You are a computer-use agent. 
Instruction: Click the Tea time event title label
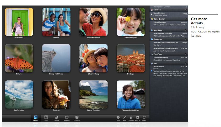[x=56, y=110]
